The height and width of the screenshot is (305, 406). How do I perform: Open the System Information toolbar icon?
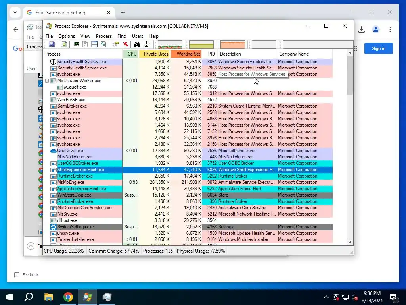pos(77,44)
